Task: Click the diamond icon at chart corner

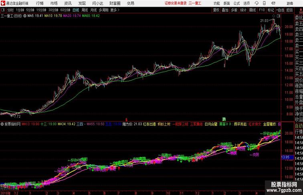Action: click(x=274, y=16)
